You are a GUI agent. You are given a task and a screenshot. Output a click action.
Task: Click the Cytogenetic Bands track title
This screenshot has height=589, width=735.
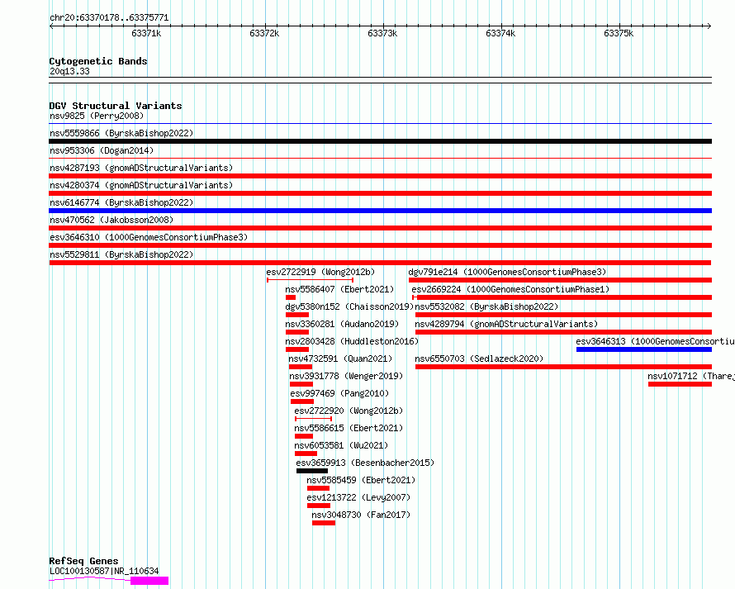[x=98, y=61]
